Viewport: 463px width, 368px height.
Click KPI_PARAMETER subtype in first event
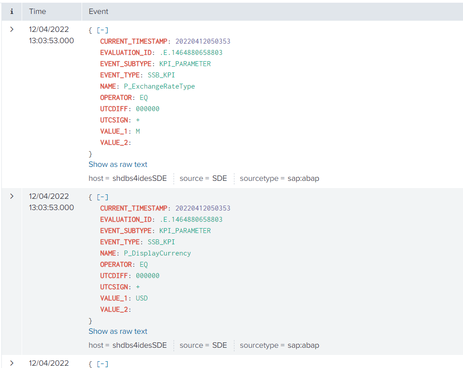185,64
